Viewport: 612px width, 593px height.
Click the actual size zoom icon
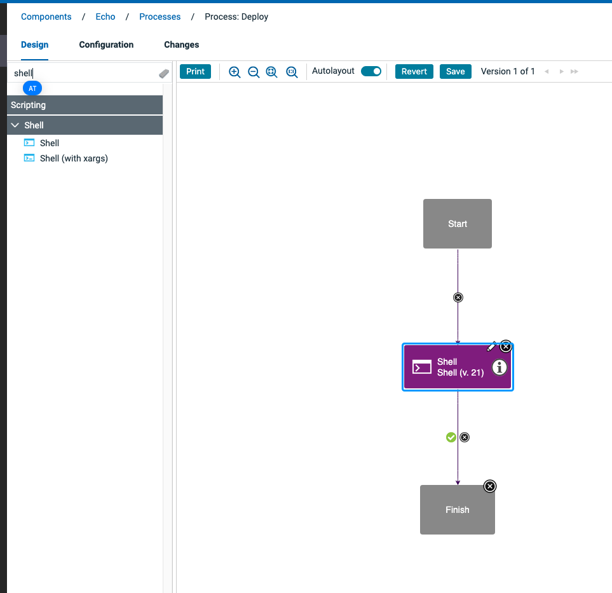pos(292,72)
